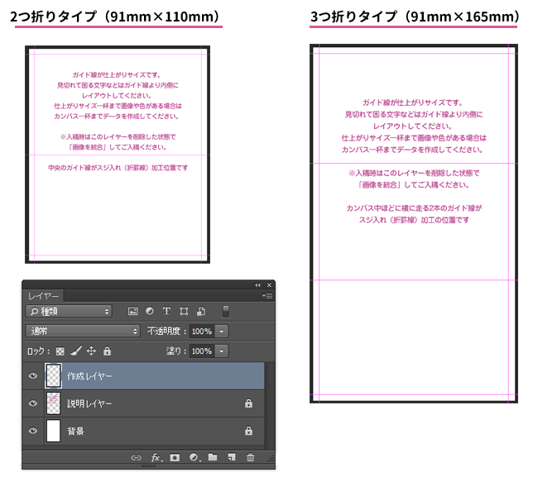The height and width of the screenshot is (491, 538).
Task: Select the レイヤー panel tab
Action: click(x=44, y=295)
